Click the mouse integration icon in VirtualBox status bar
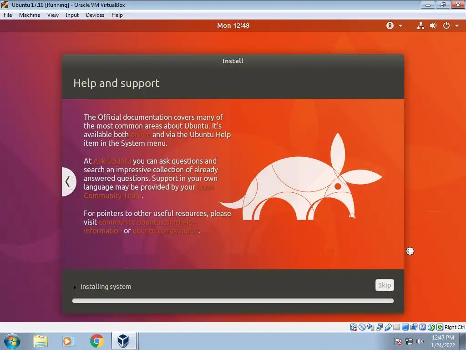 pyautogui.click(x=431, y=327)
